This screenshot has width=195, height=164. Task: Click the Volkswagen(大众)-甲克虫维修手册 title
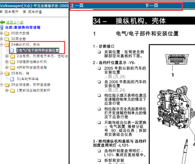point(34,6)
